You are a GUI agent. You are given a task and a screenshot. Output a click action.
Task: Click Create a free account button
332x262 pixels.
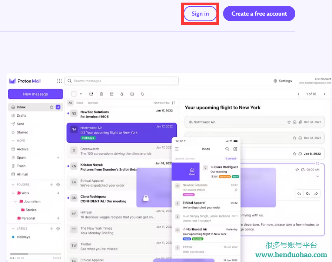tap(259, 14)
